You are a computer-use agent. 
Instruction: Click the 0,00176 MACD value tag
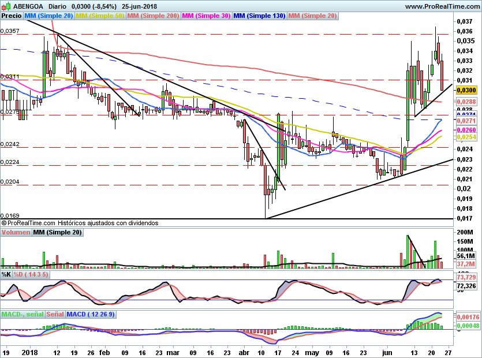click(x=468, y=317)
